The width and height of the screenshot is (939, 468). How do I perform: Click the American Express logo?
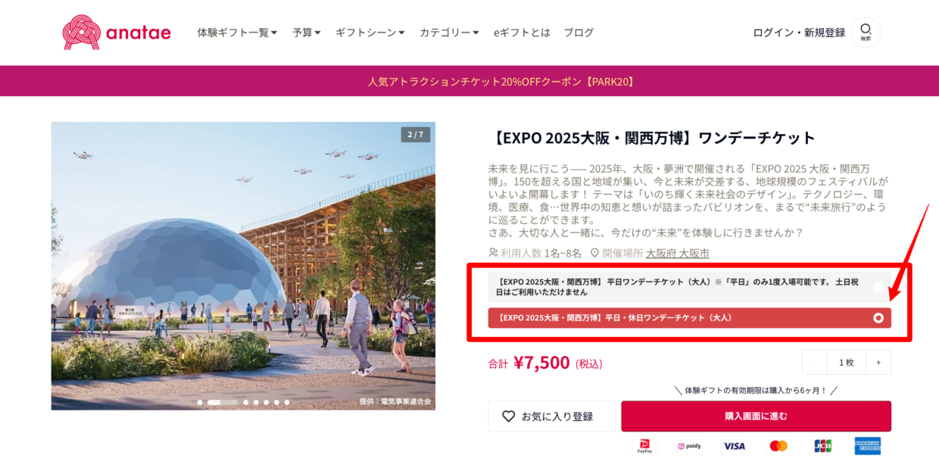click(868, 446)
